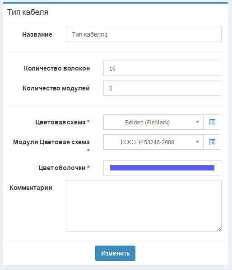The width and height of the screenshot is (232, 270).
Task: Open module scheme list icon beside ГОСТ Р 53246-2008
Action: point(212,142)
